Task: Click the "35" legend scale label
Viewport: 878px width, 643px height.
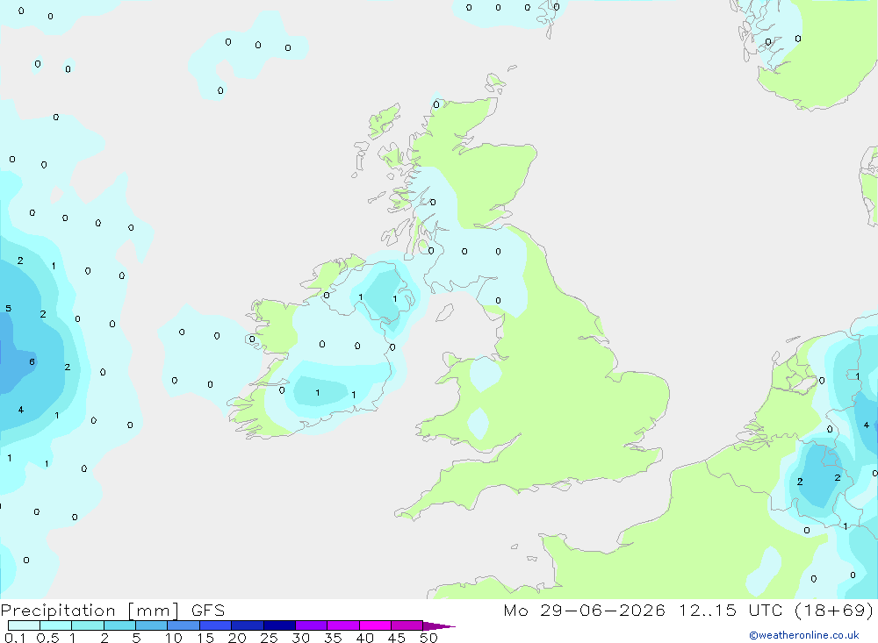Action: 333,638
